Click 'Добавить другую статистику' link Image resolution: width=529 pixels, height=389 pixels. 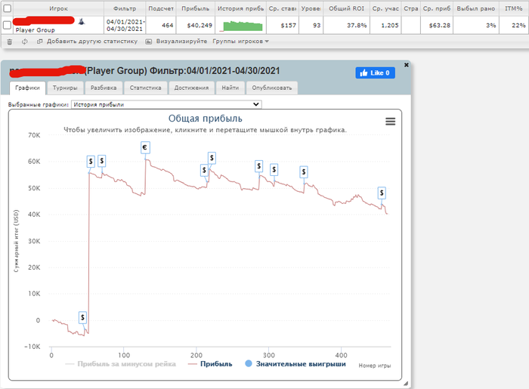click(x=92, y=42)
